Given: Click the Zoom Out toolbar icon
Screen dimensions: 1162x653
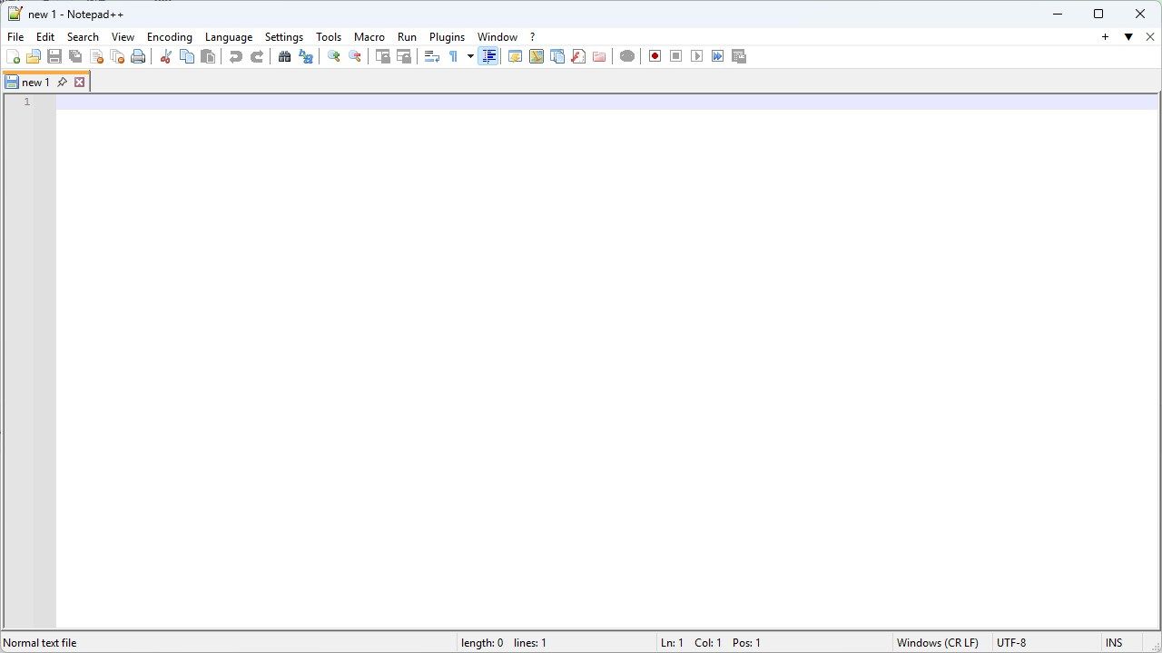Looking at the screenshot, I should coord(355,56).
